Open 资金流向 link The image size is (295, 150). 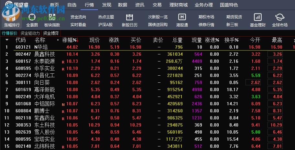coord(78,17)
